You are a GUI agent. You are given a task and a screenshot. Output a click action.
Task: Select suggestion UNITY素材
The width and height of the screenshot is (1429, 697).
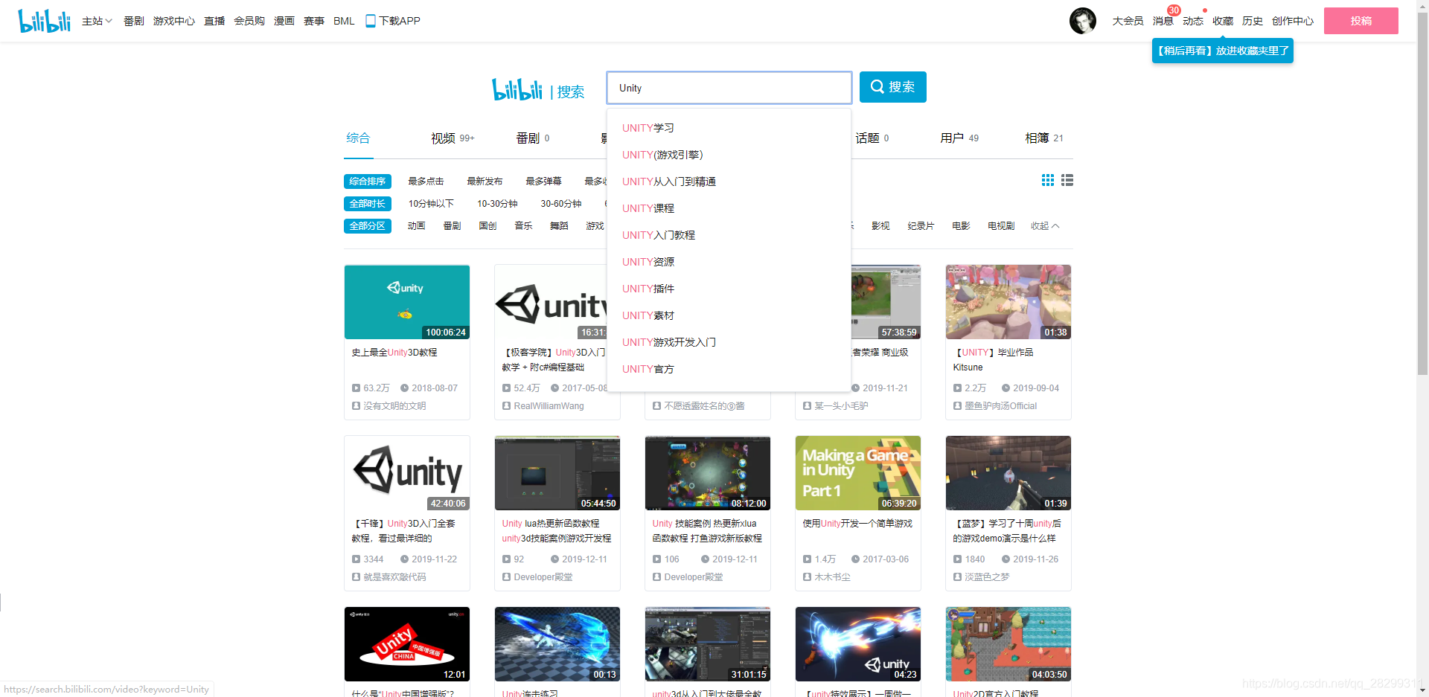pyautogui.click(x=729, y=315)
